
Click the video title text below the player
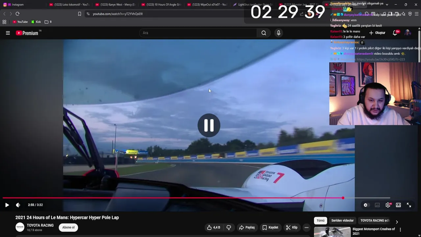point(67,218)
